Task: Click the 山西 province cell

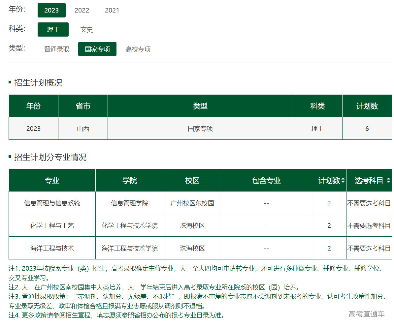Action: [x=83, y=129]
